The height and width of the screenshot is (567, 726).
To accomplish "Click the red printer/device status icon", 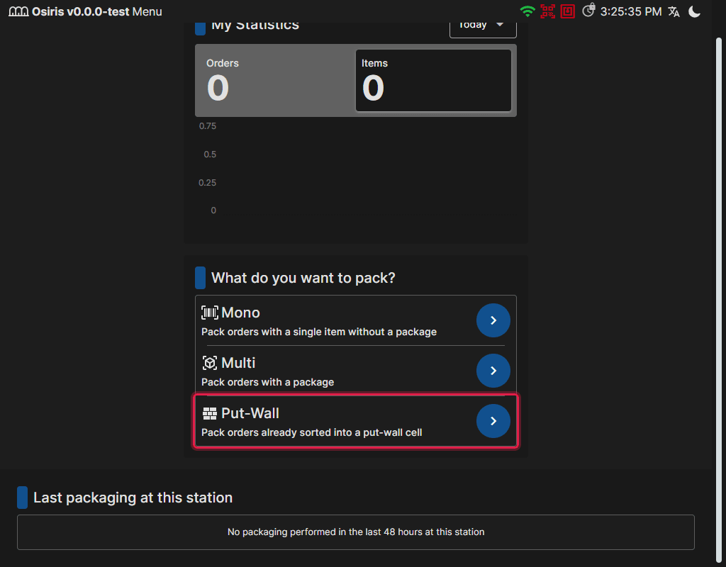I will [x=568, y=11].
